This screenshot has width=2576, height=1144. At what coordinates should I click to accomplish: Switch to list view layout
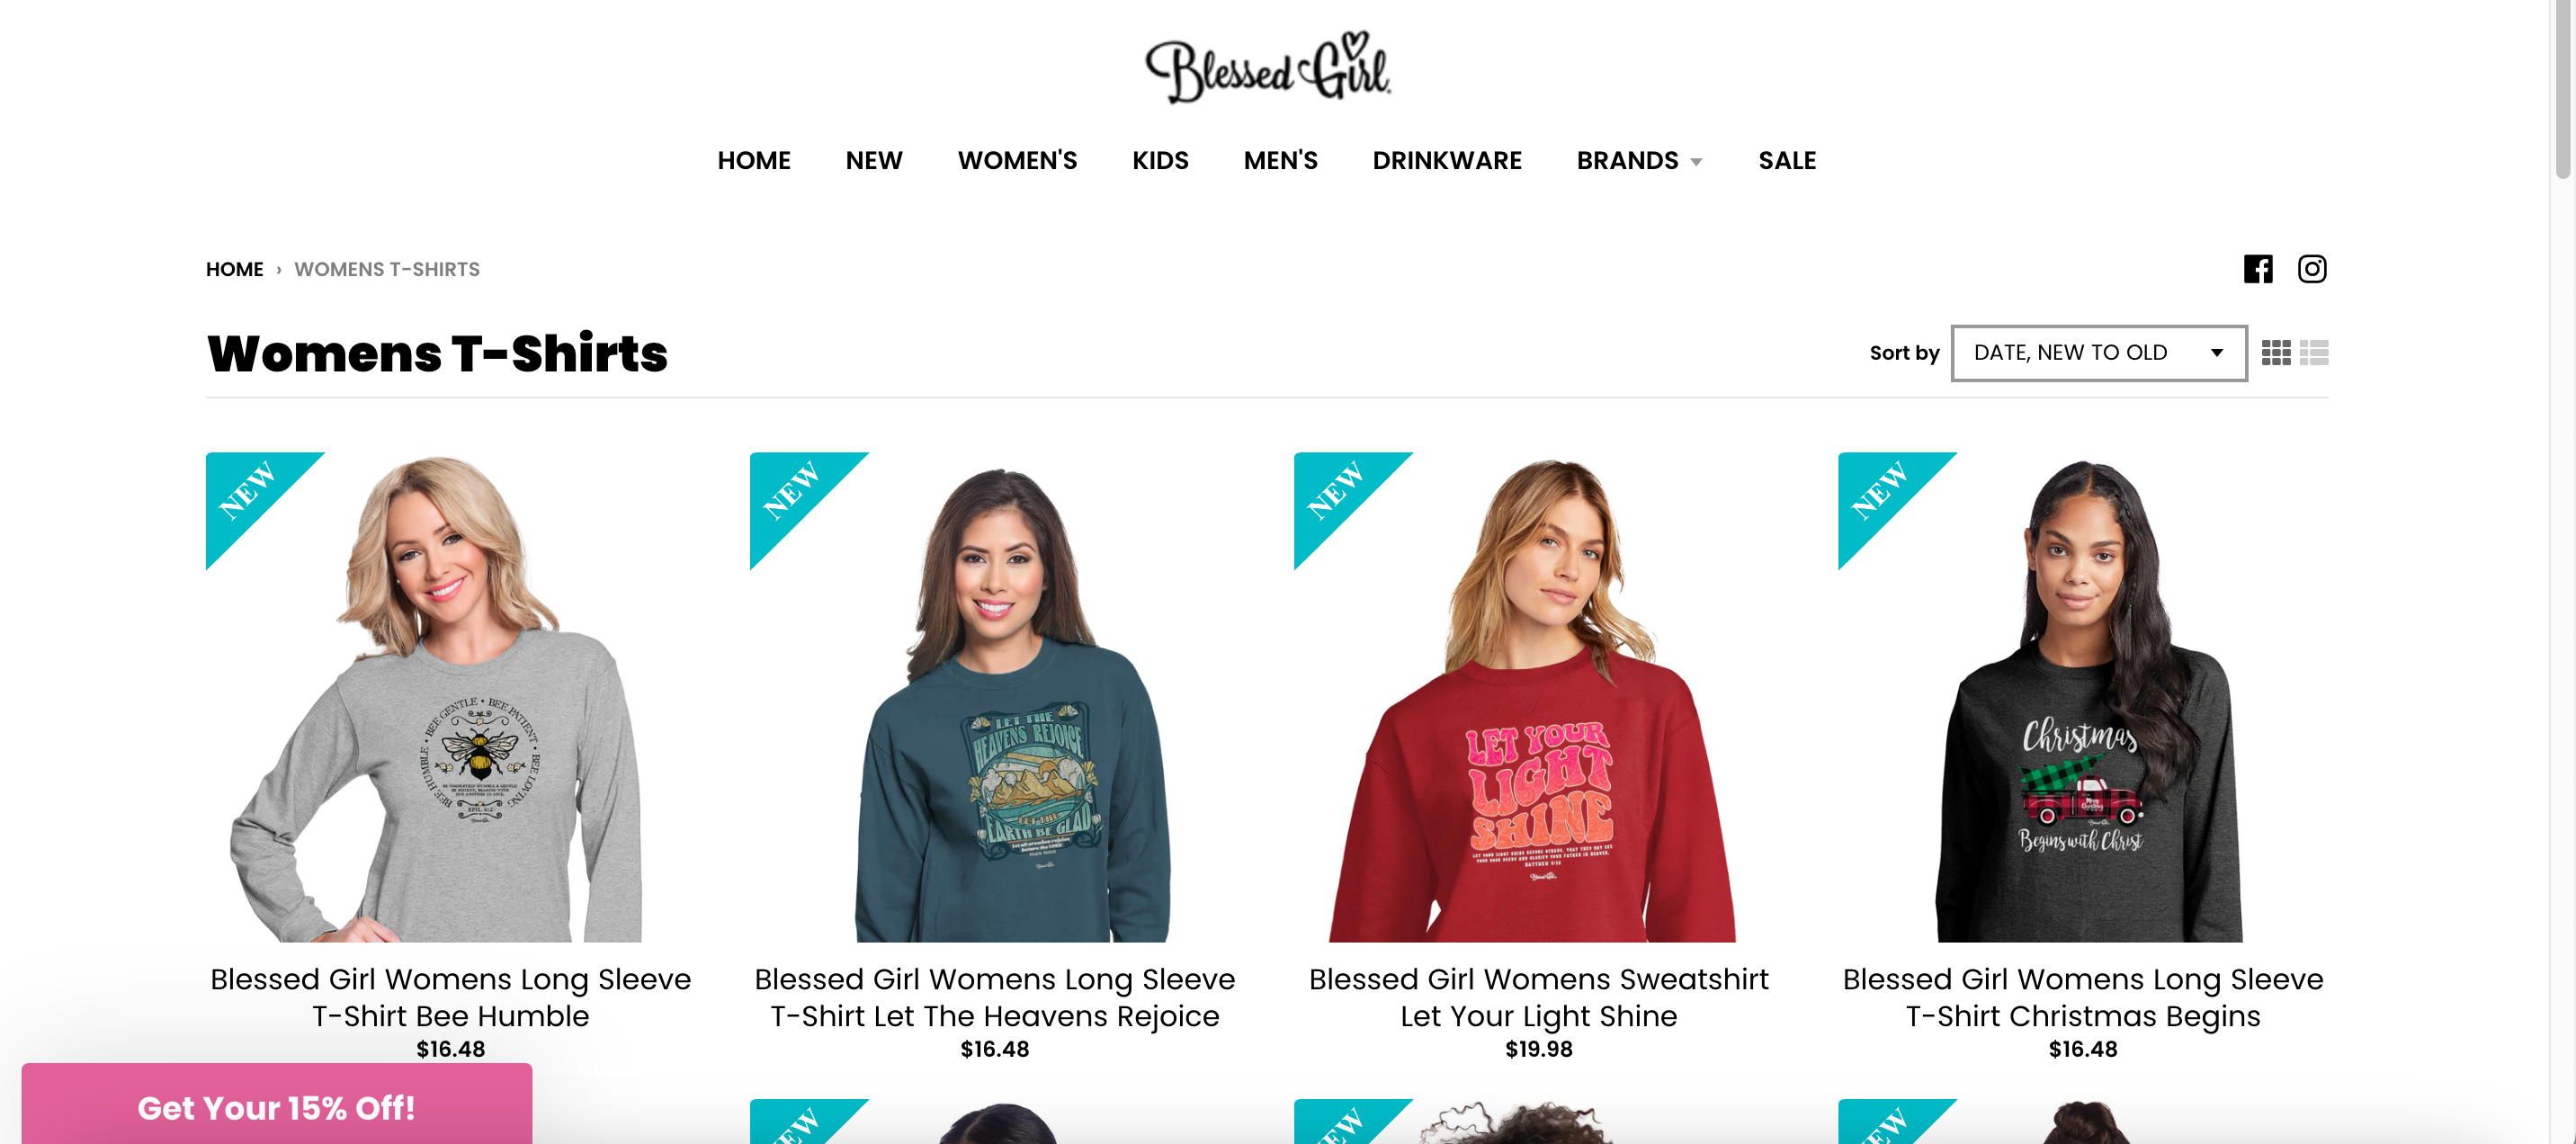(2314, 353)
